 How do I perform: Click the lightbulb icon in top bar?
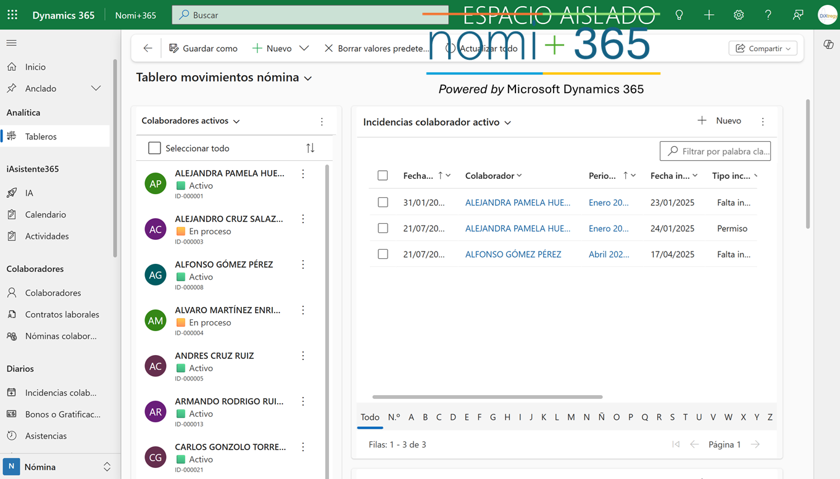tap(679, 15)
